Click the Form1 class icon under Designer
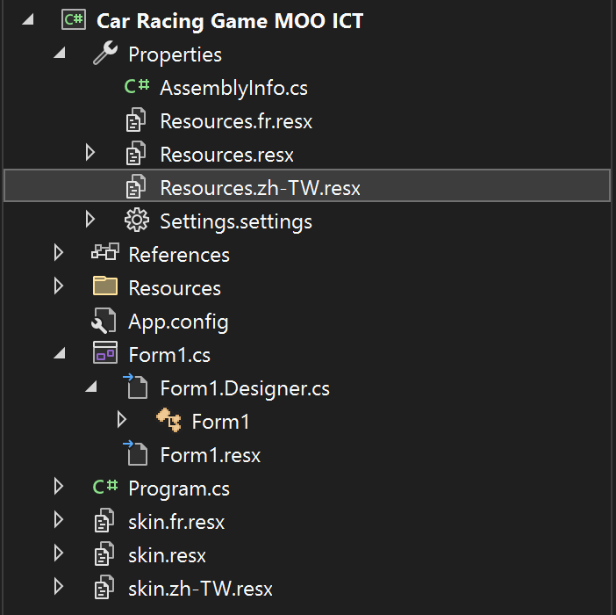 [168, 421]
